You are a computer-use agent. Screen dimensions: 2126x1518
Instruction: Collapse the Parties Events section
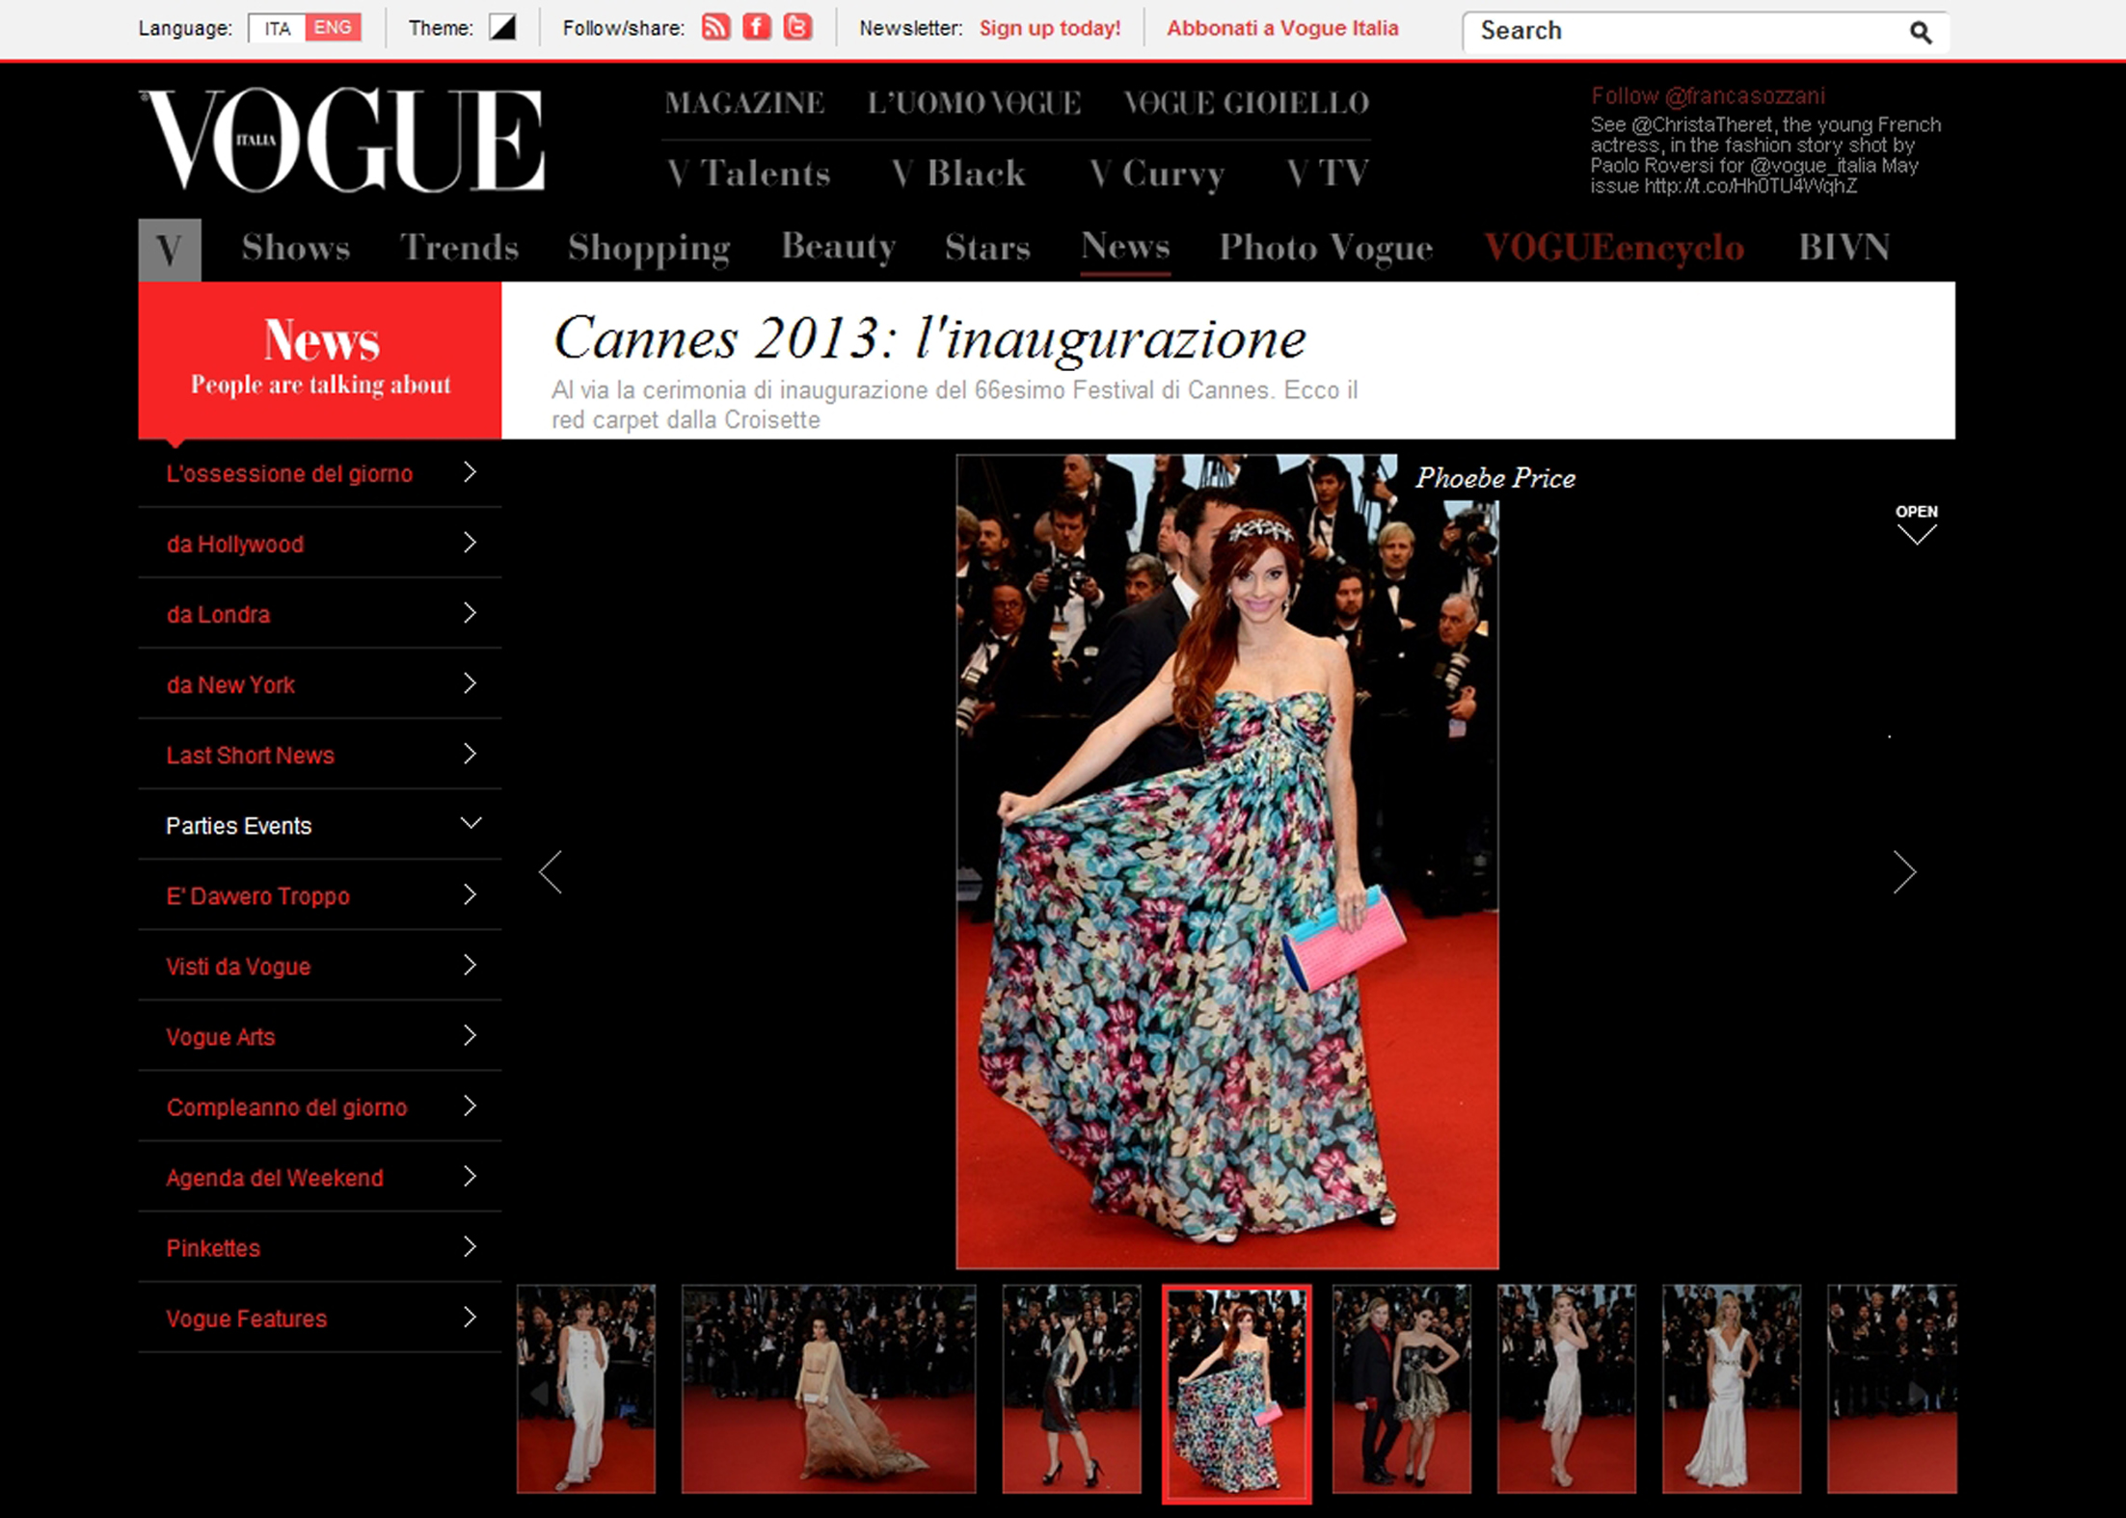(x=471, y=824)
